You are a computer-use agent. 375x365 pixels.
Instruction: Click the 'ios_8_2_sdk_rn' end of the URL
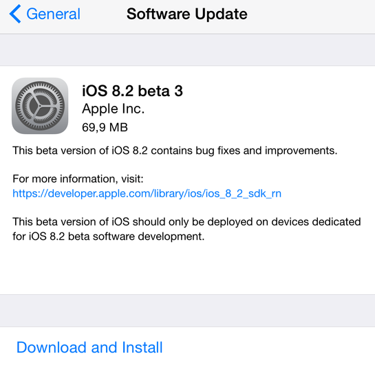(x=244, y=193)
